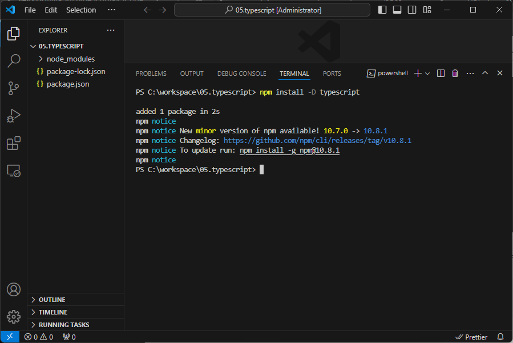
Task: Click the powershell terminal label
Action: click(x=387, y=73)
